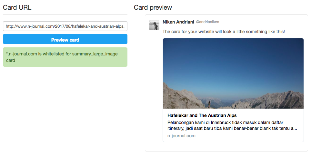Open the mountain landscape card image

233,73
